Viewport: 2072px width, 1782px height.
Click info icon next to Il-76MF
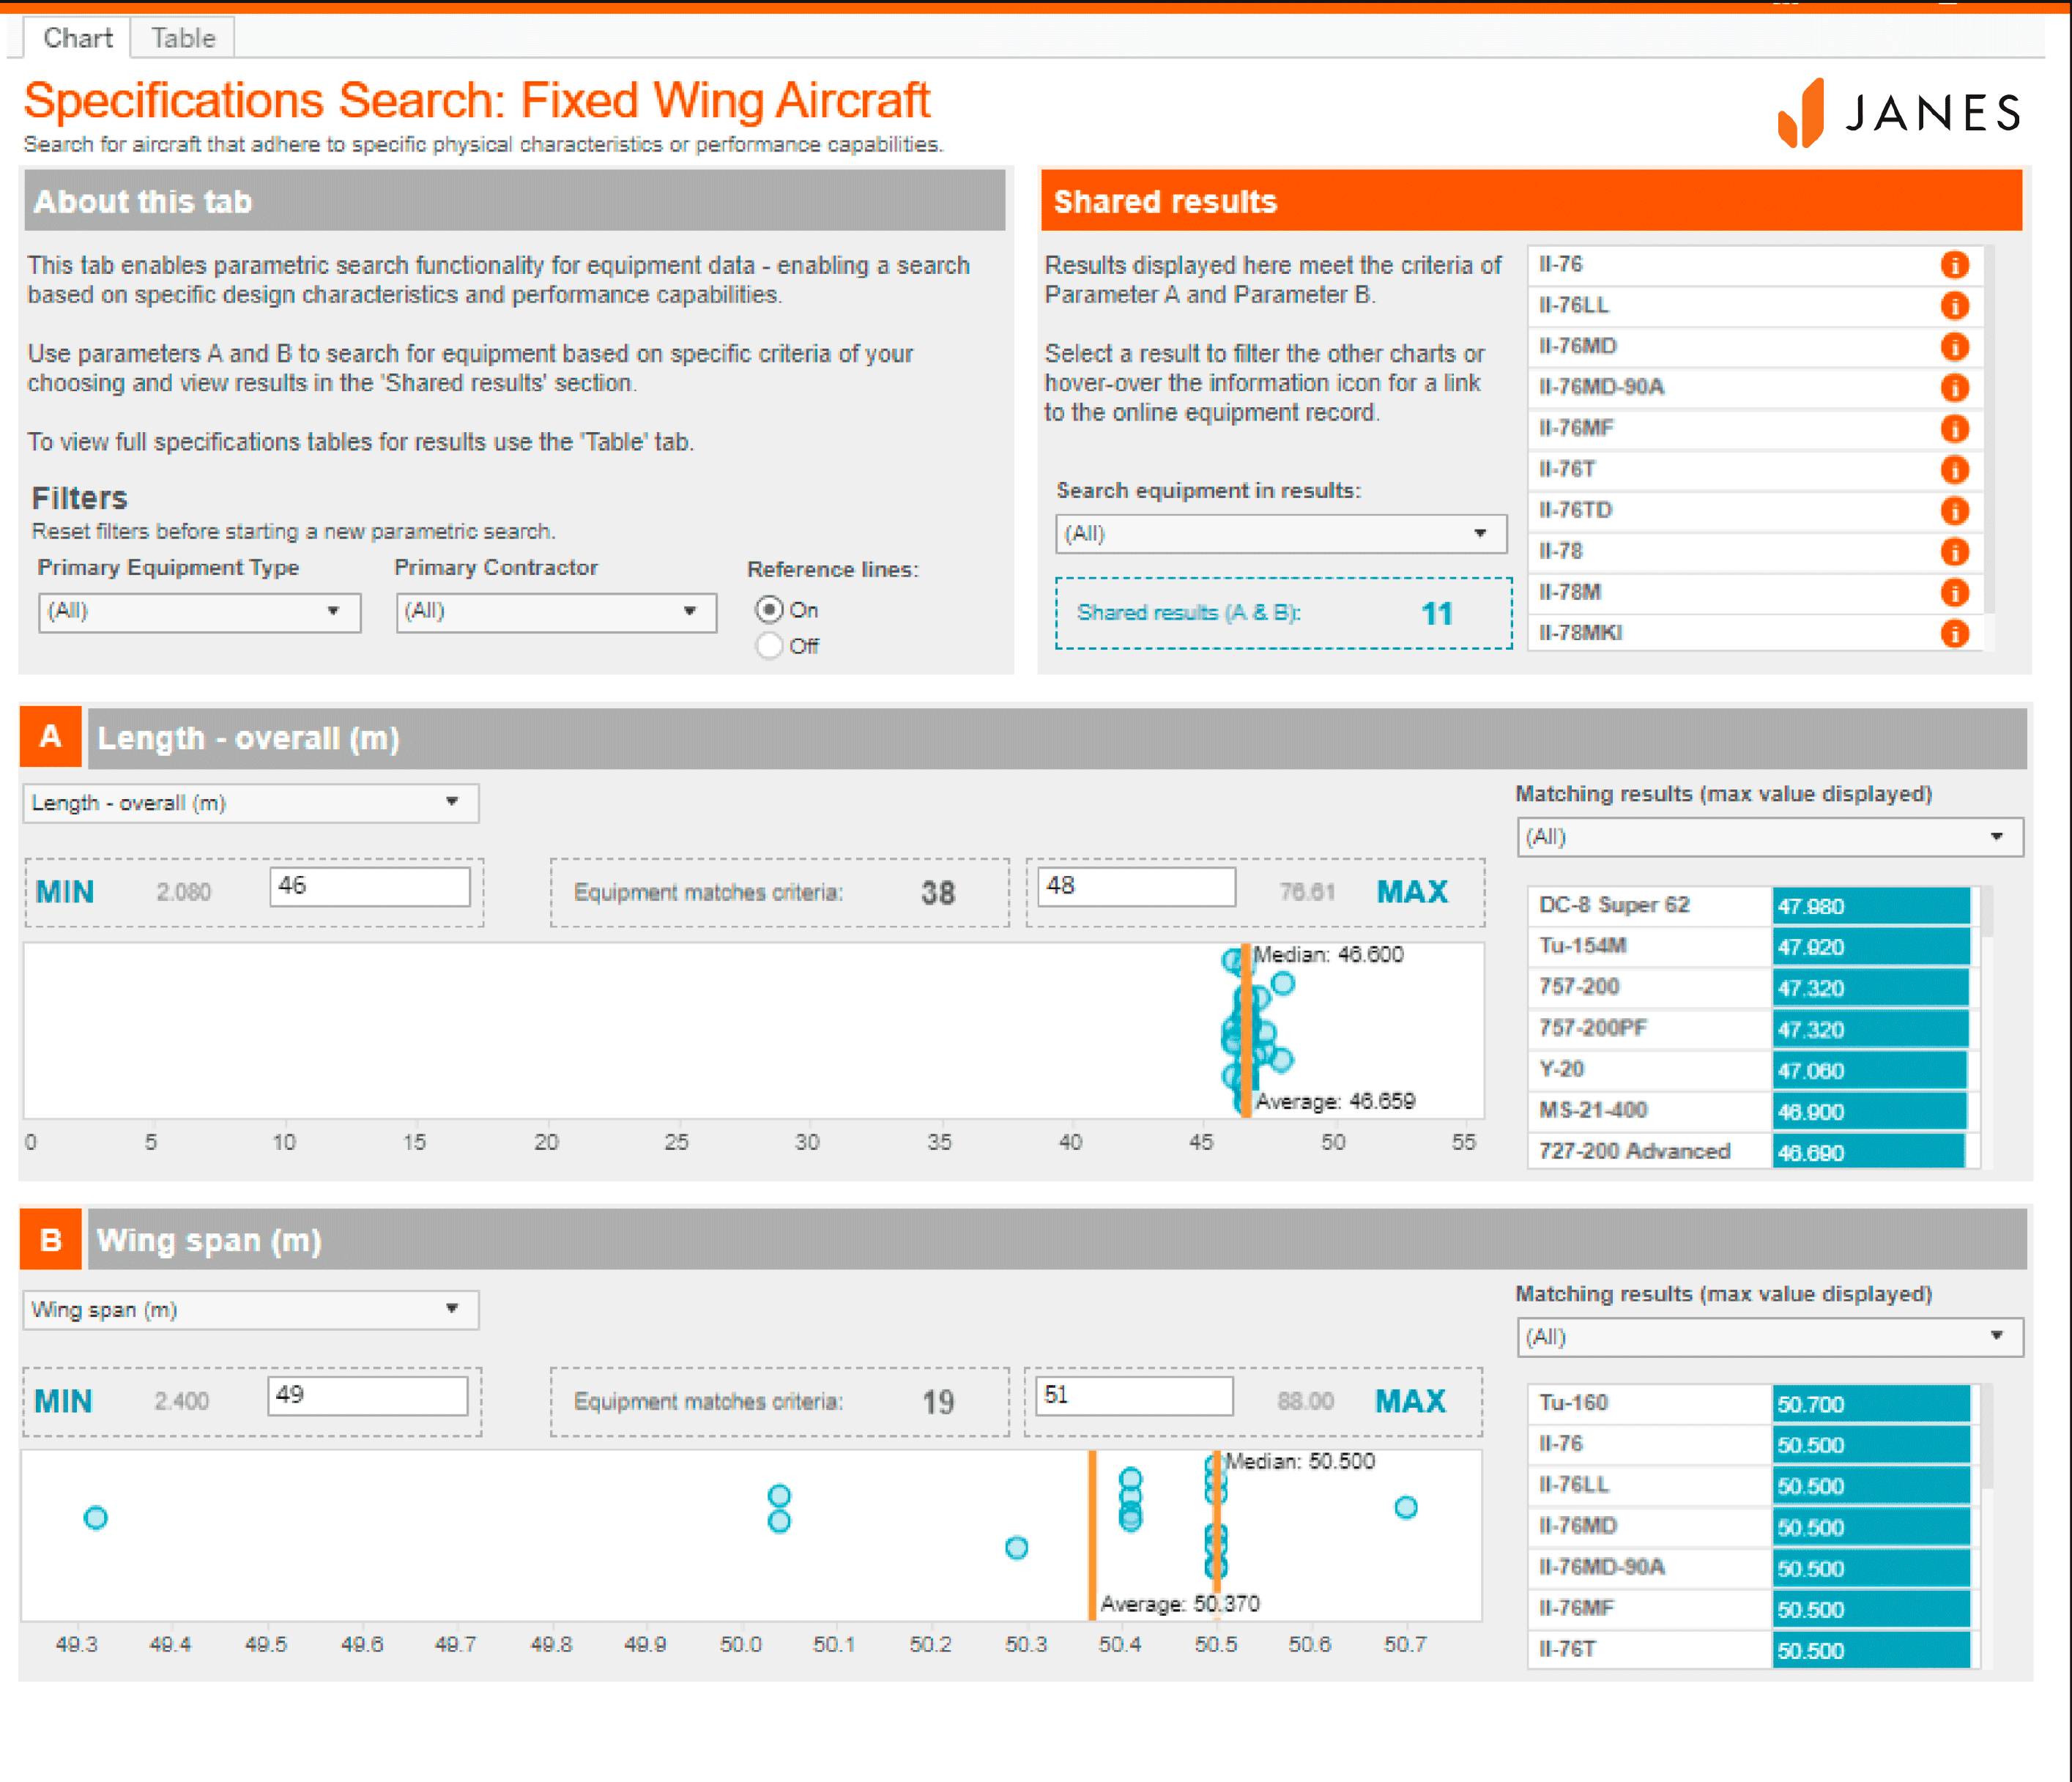click(1953, 429)
